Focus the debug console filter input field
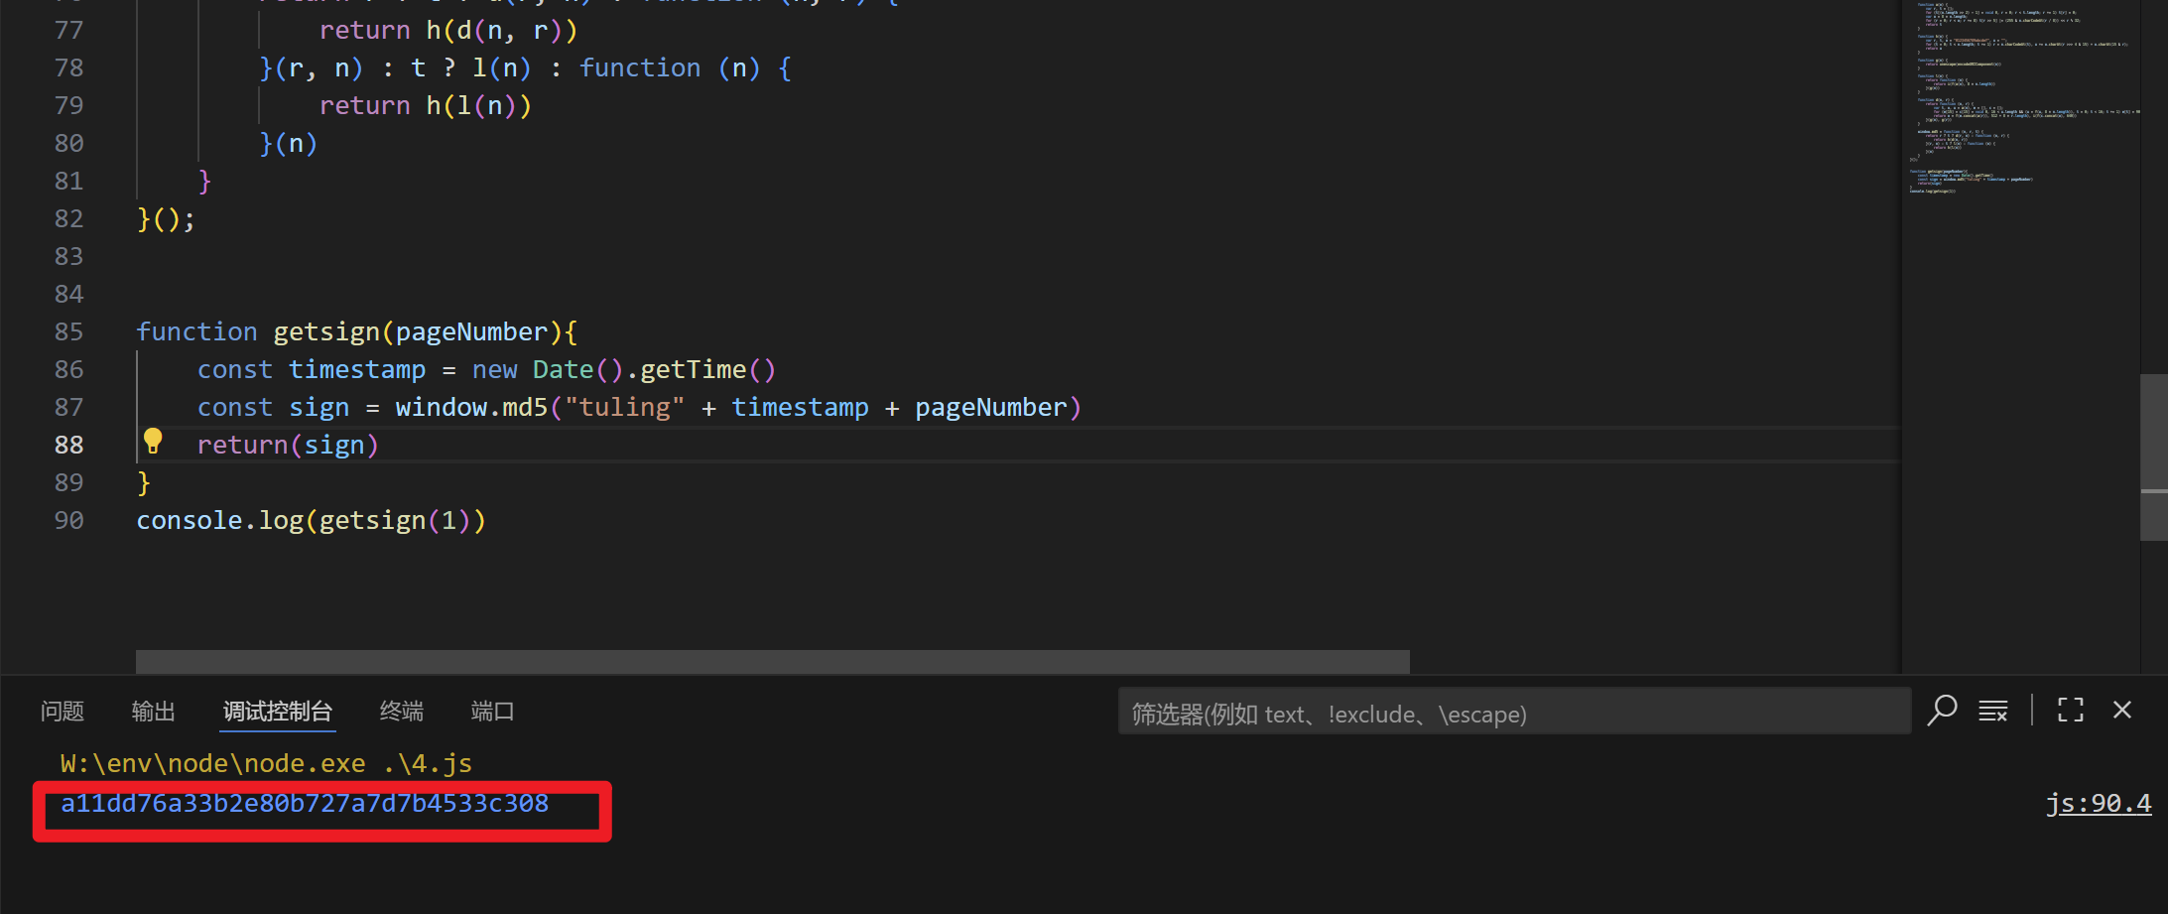Screen dimensions: 2168x914 (1514, 712)
